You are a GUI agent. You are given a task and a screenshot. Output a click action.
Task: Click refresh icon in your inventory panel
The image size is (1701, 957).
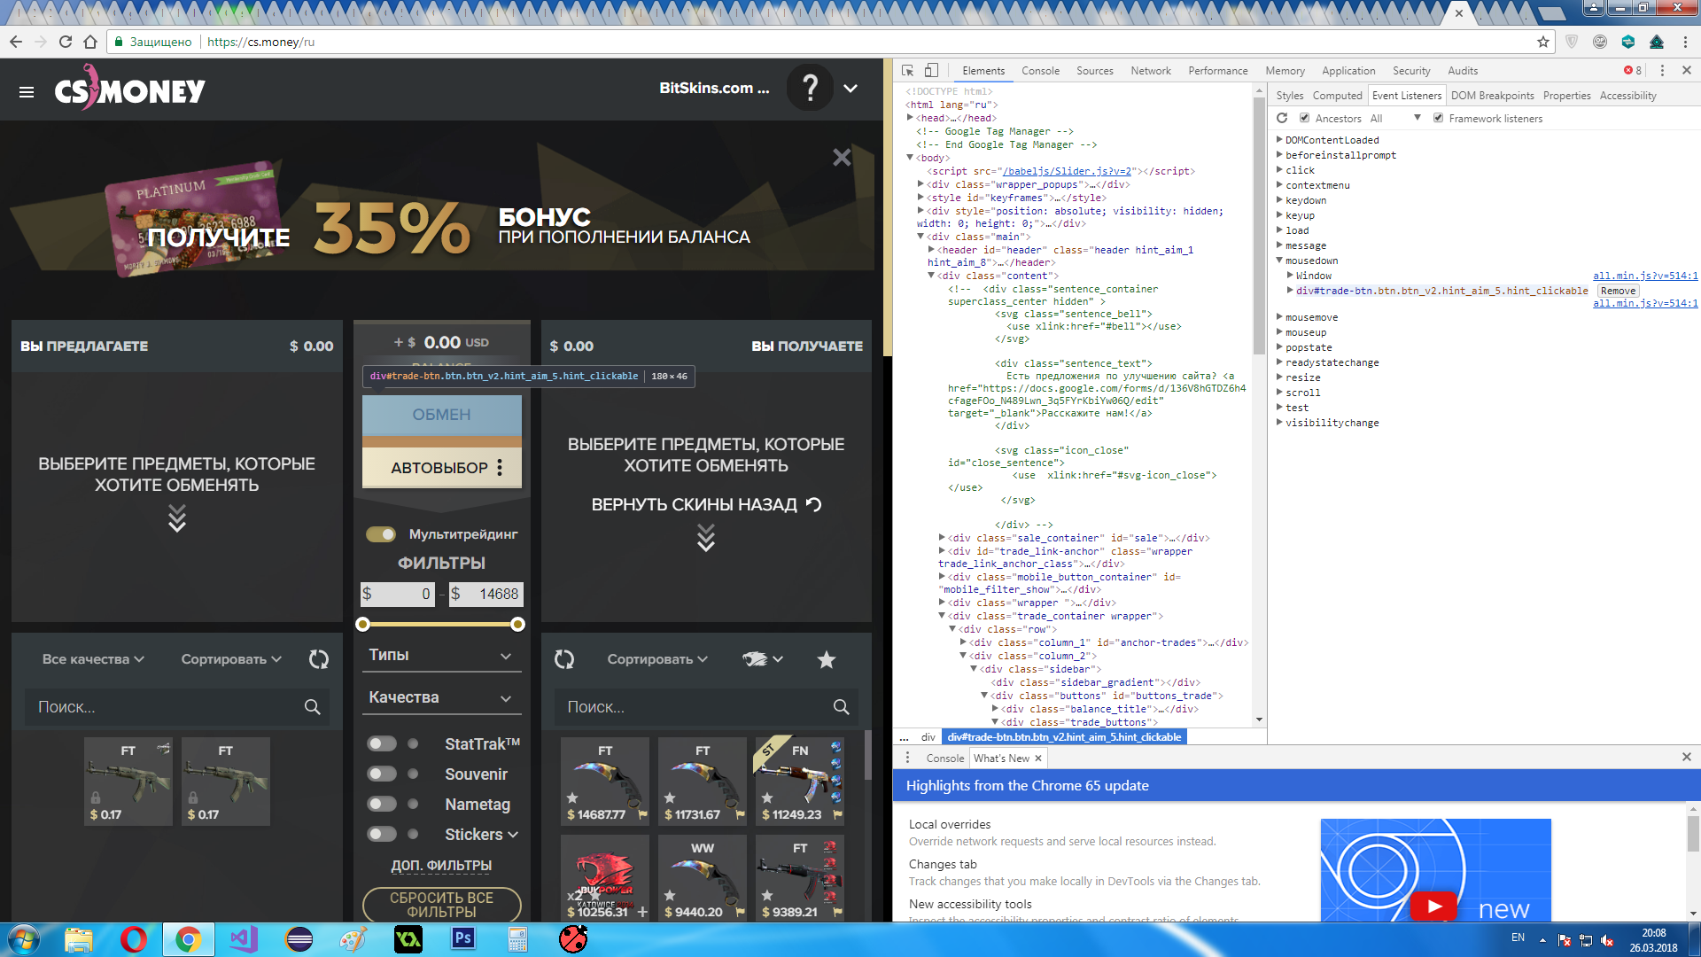319,659
